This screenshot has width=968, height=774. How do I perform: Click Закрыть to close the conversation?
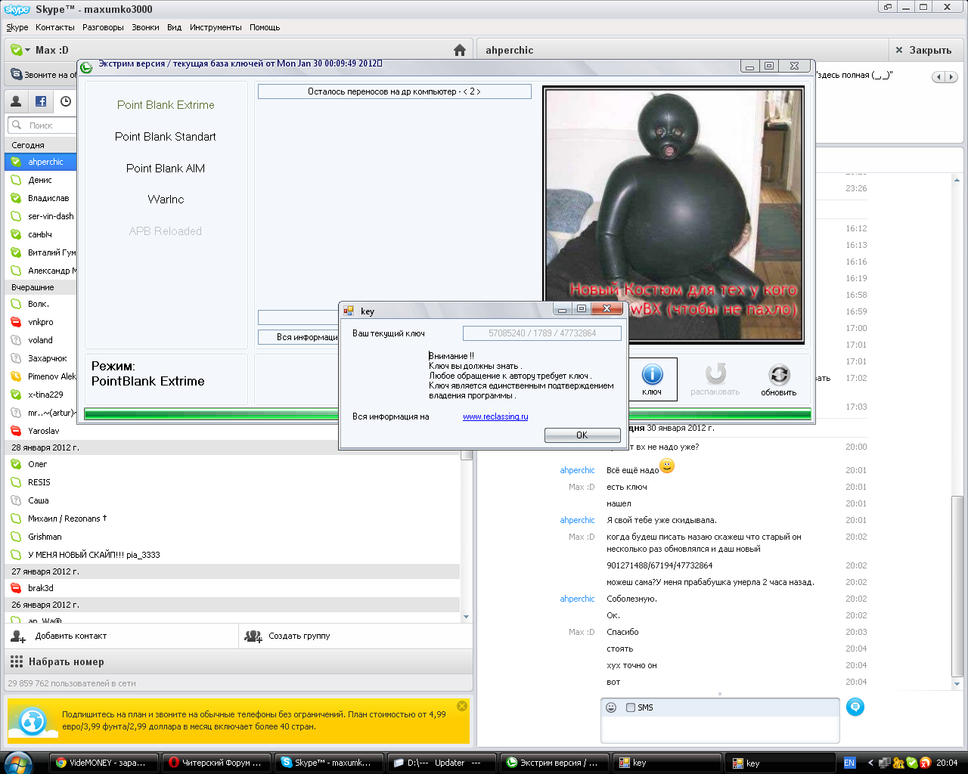pos(923,50)
